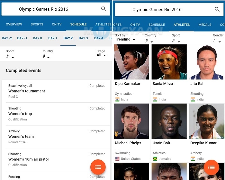Switch to SCHEDULE tab on right screen

click(x=157, y=25)
